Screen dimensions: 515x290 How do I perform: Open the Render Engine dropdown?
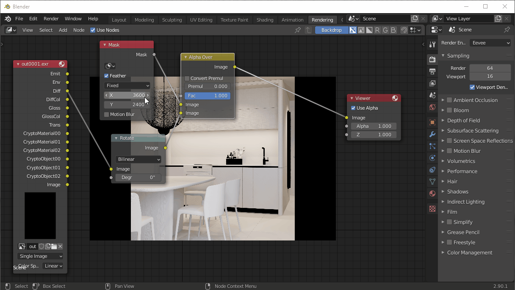(490, 42)
